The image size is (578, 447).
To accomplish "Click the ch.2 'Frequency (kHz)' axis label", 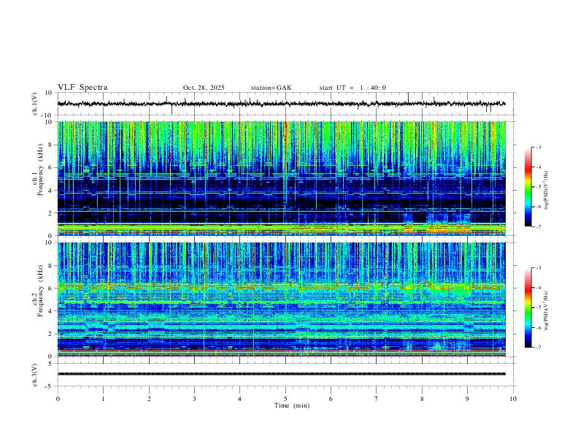I will click(40, 290).
